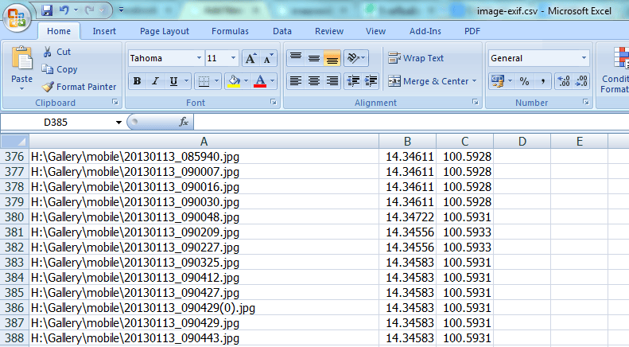Viewport: 629px width, 347px height.
Task: Click the Save icon in quick access toolbar
Action: click(47, 10)
